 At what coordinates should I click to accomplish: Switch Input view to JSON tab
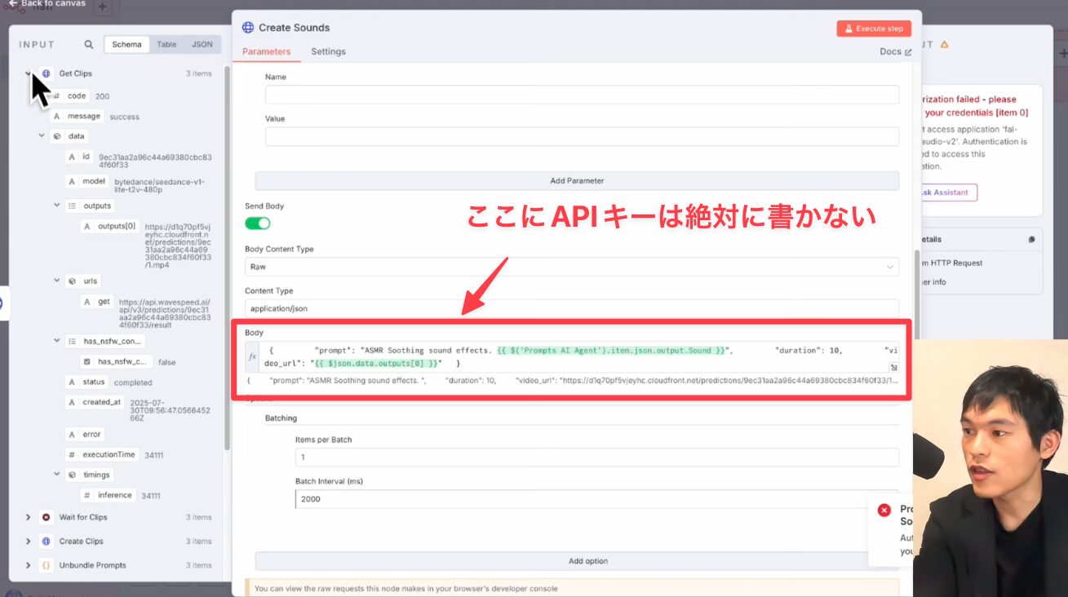click(x=202, y=45)
